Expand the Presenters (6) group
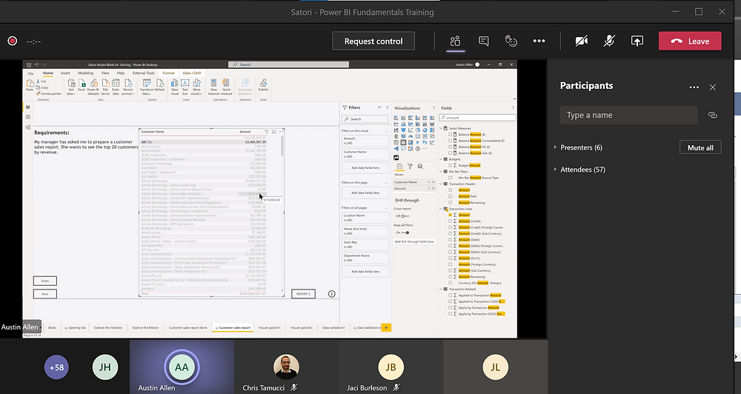Screen dimensions: 741x394 point(579,147)
